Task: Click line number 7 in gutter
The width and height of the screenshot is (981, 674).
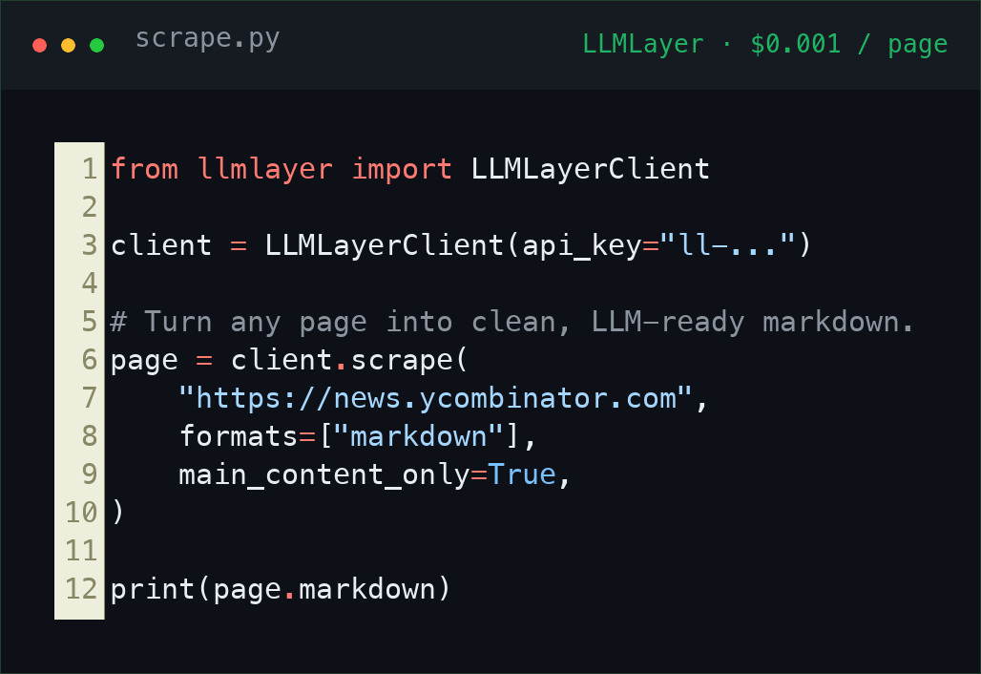Action: tap(90, 398)
